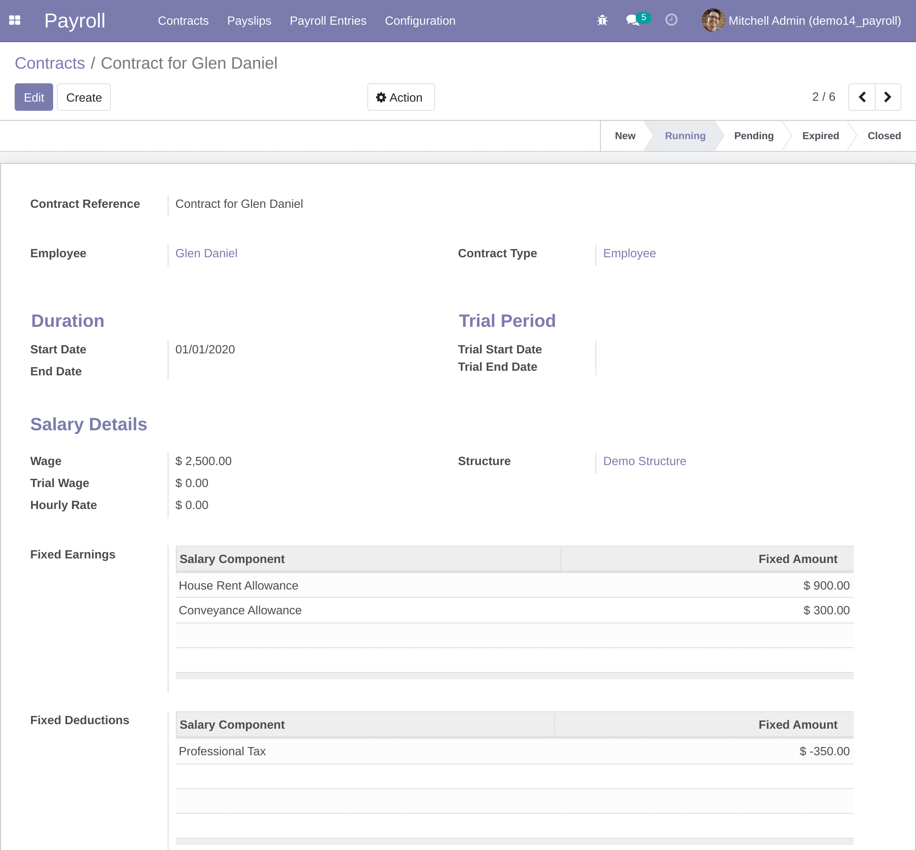Switch to the Payslips menu
The width and height of the screenshot is (916, 850).
249,21
